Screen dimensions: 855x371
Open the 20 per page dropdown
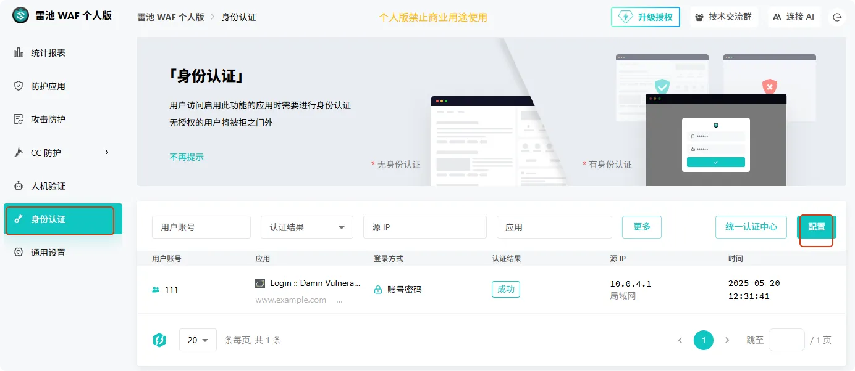pyautogui.click(x=198, y=340)
